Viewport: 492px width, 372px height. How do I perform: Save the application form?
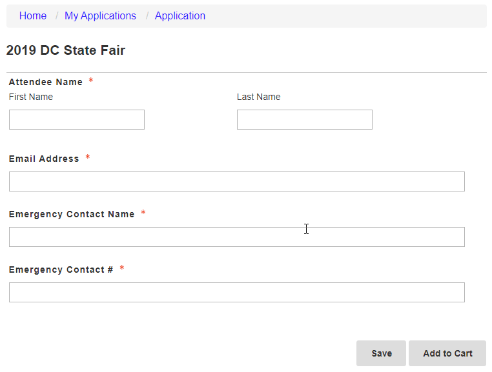click(x=381, y=353)
